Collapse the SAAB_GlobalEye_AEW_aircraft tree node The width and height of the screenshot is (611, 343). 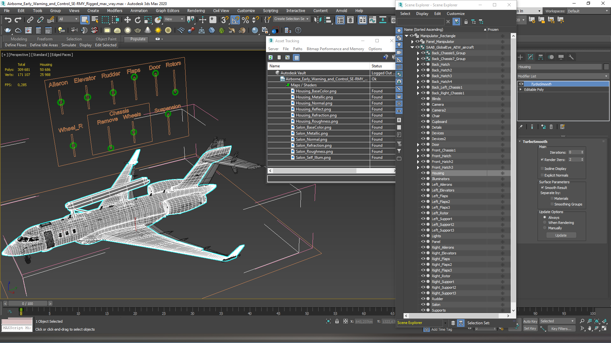point(412,47)
